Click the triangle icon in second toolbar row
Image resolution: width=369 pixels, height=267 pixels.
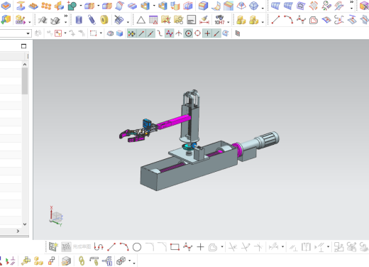click(x=141, y=20)
